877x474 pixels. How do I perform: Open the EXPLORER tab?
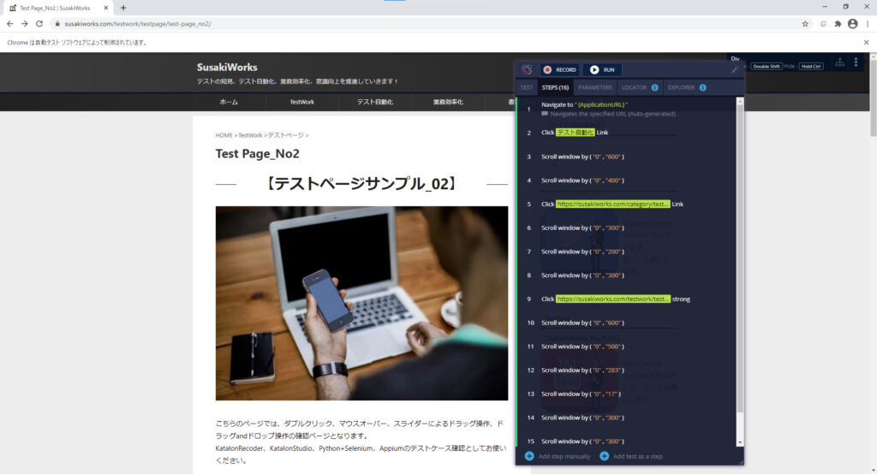pyautogui.click(x=681, y=88)
